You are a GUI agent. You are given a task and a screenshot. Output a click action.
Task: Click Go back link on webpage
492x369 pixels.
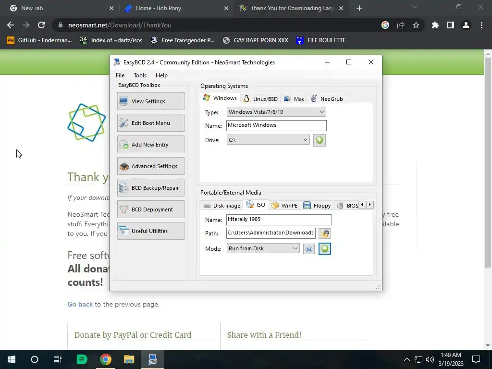80,304
